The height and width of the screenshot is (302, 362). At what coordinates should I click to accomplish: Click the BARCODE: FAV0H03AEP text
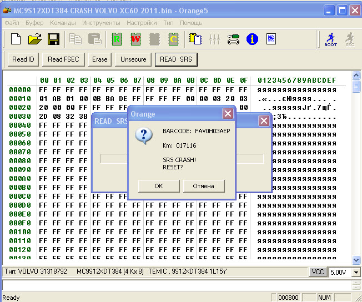[197, 131]
